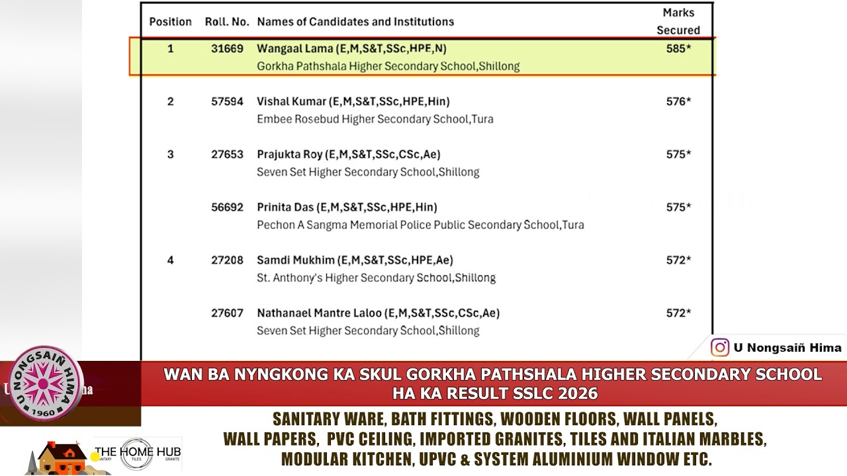
Task: Click the candidate name Wangaal Lama
Action: (294, 48)
